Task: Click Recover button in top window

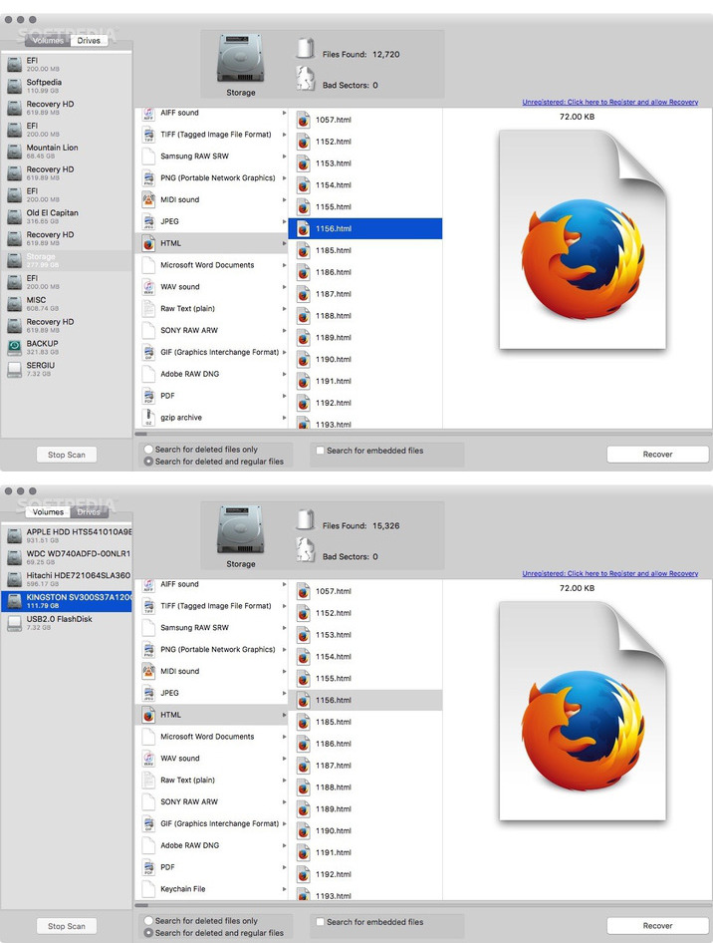Action: (x=658, y=455)
